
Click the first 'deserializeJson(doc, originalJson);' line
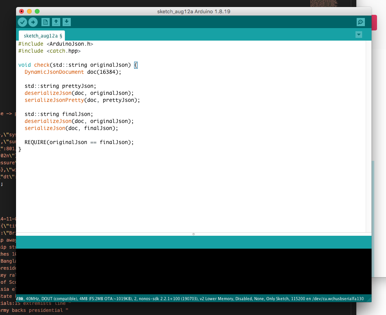pos(79,93)
